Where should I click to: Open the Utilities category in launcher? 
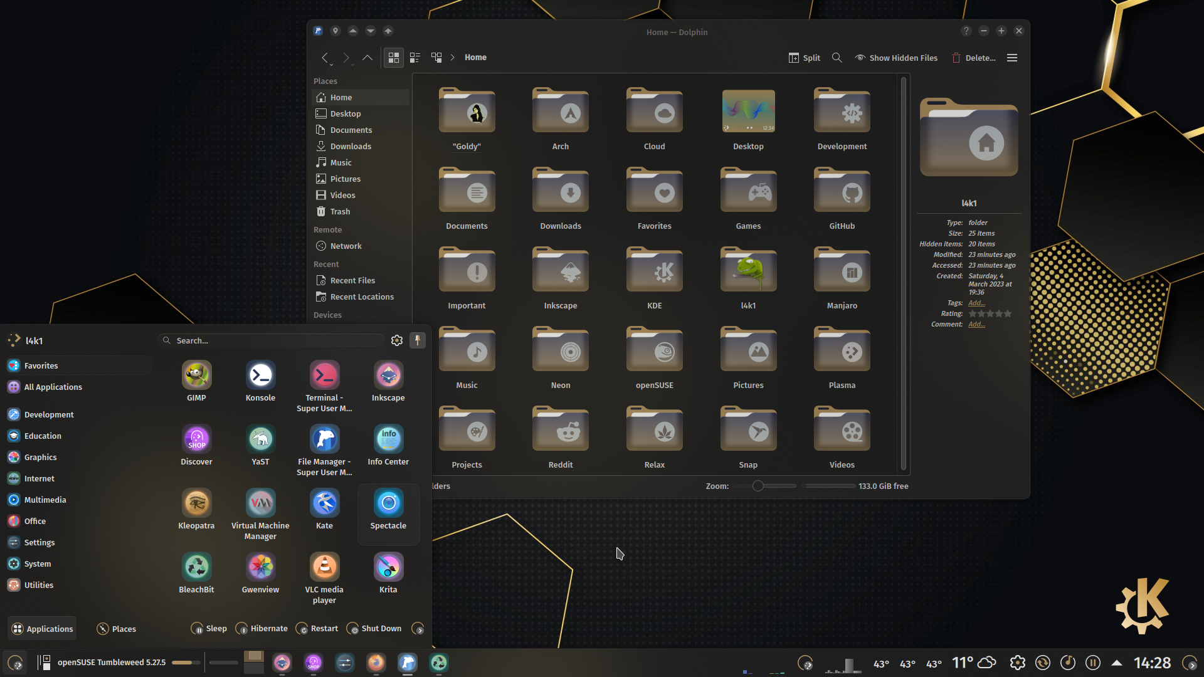tap(78, 585)
